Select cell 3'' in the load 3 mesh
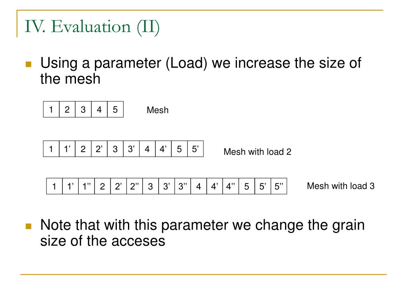Viewport: 407px width, 305px height. (x=183, y=186)
